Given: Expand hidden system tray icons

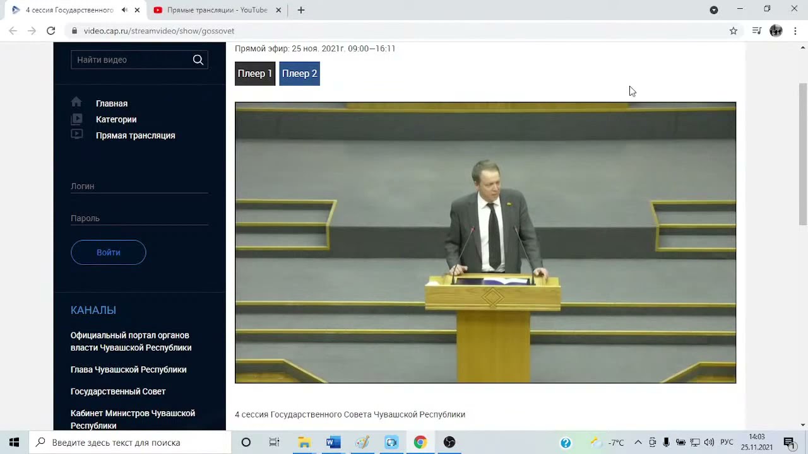Looking at the screenshot, I should (638, 443).
